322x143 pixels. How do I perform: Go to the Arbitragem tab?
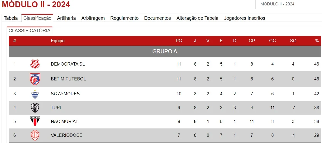coord(93,18)
